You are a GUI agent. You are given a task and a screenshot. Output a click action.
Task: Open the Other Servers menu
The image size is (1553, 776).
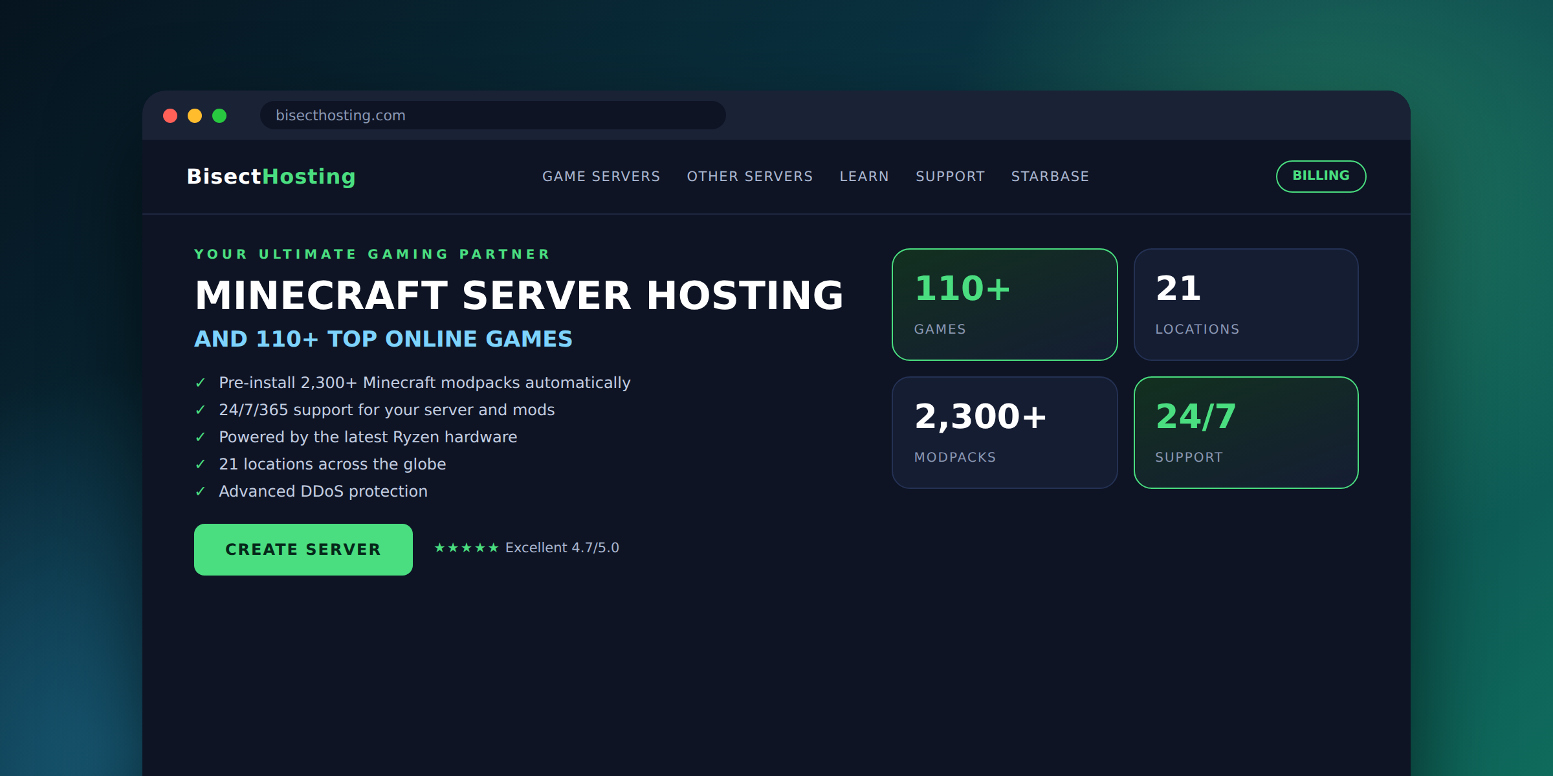tap(750, 177)
